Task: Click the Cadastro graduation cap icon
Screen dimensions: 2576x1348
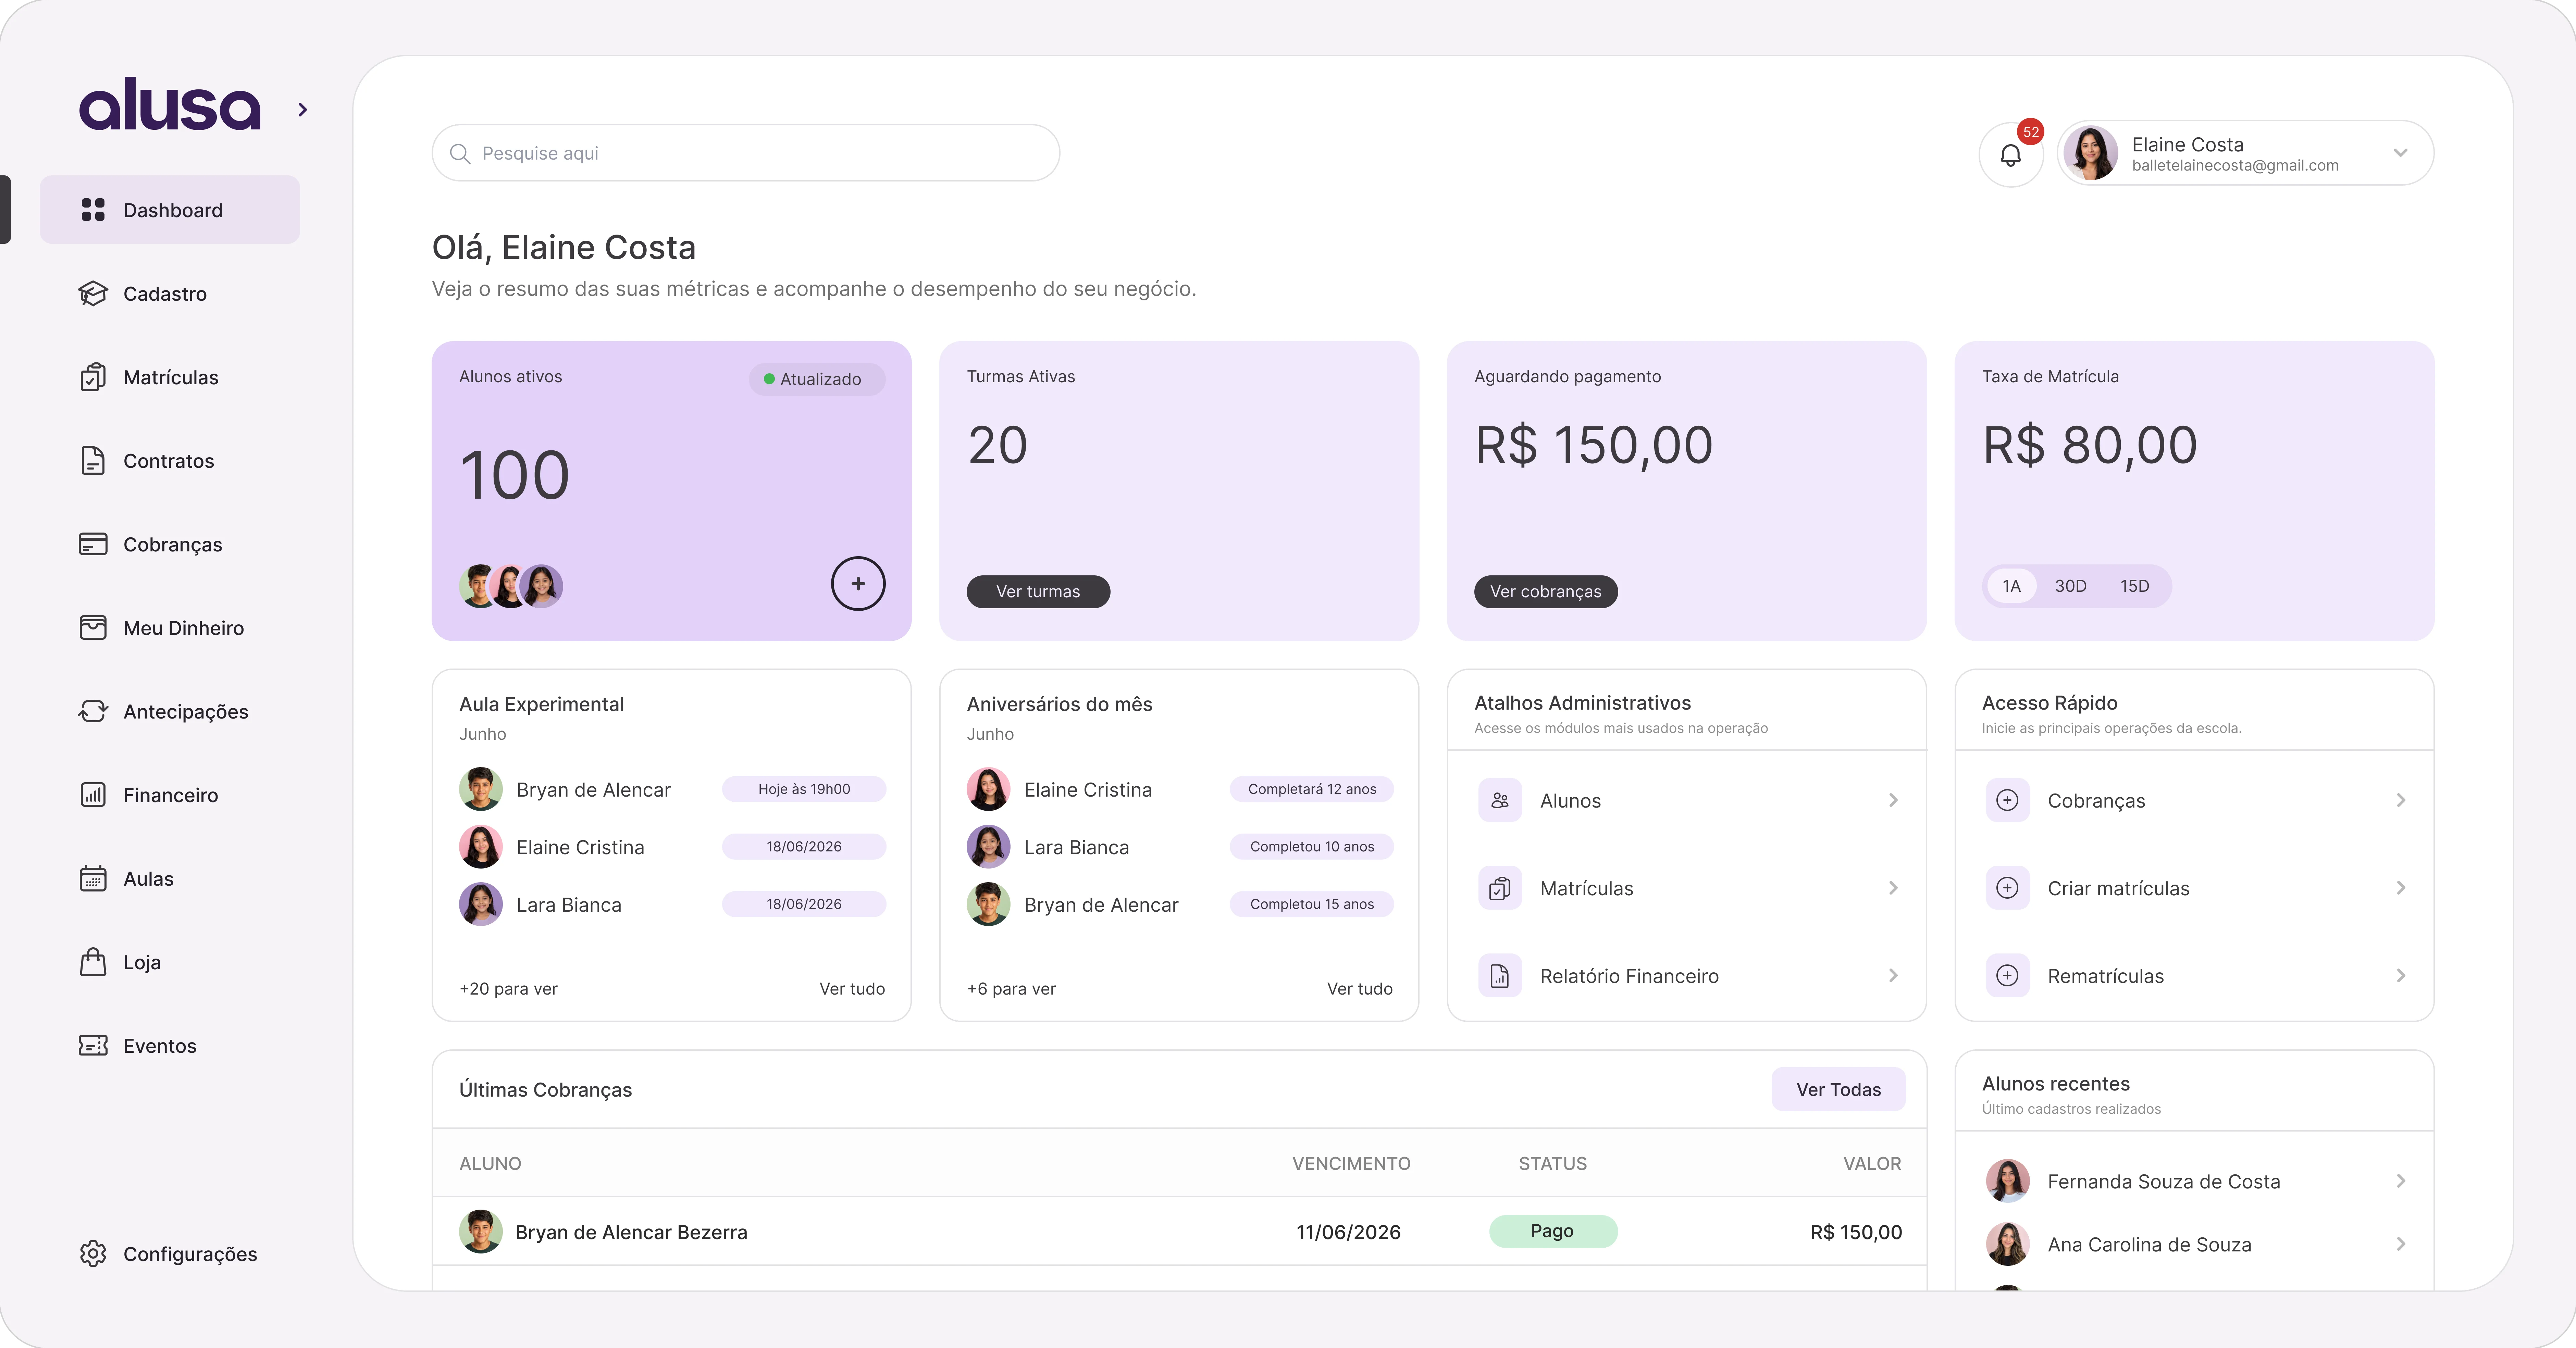Action: pos(93,294)
